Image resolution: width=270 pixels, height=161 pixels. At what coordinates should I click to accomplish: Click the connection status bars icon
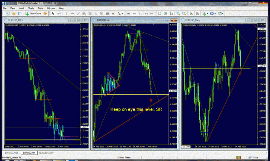(x=238, y=158)
